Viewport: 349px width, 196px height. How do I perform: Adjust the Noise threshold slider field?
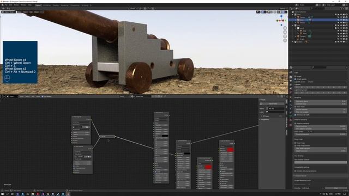321,126
